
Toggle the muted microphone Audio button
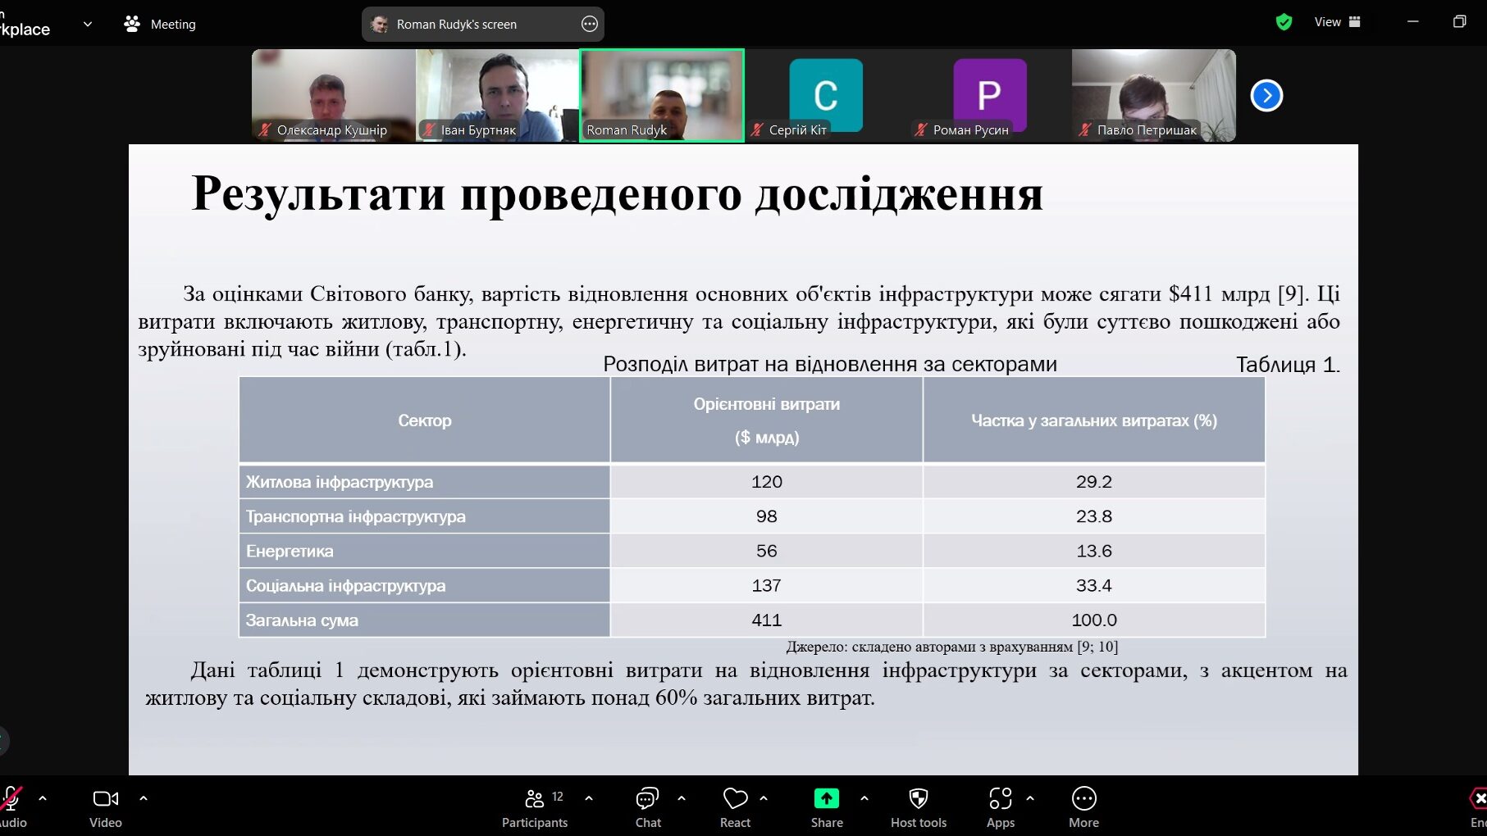(x=11, y=807)
